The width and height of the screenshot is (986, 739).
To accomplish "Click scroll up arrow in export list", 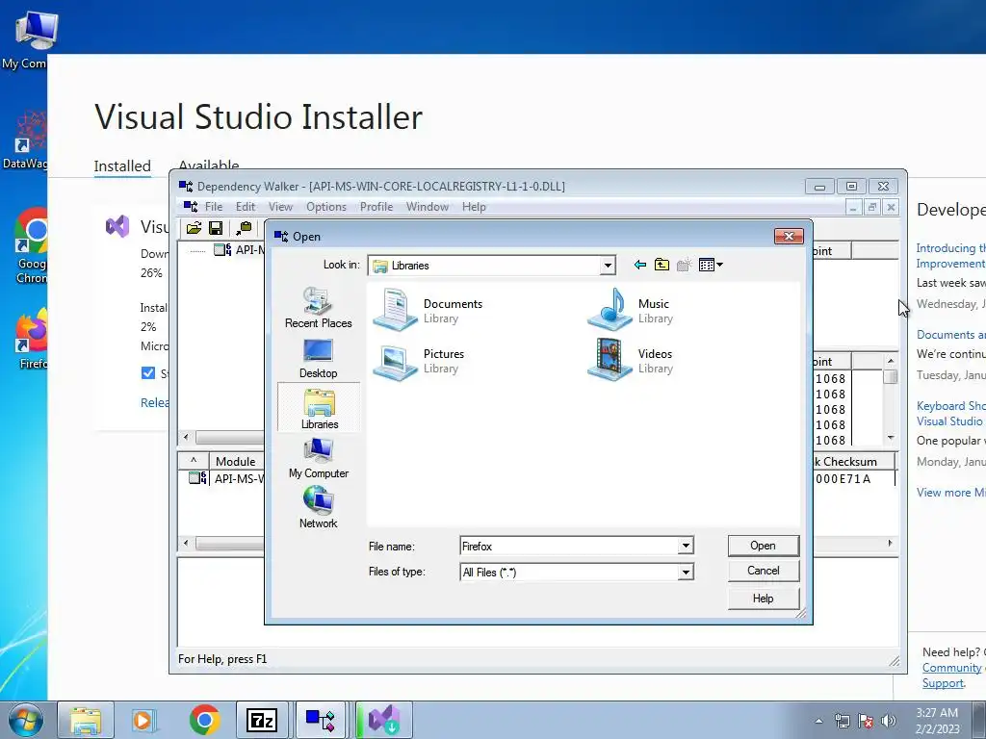I will (891, 361).
